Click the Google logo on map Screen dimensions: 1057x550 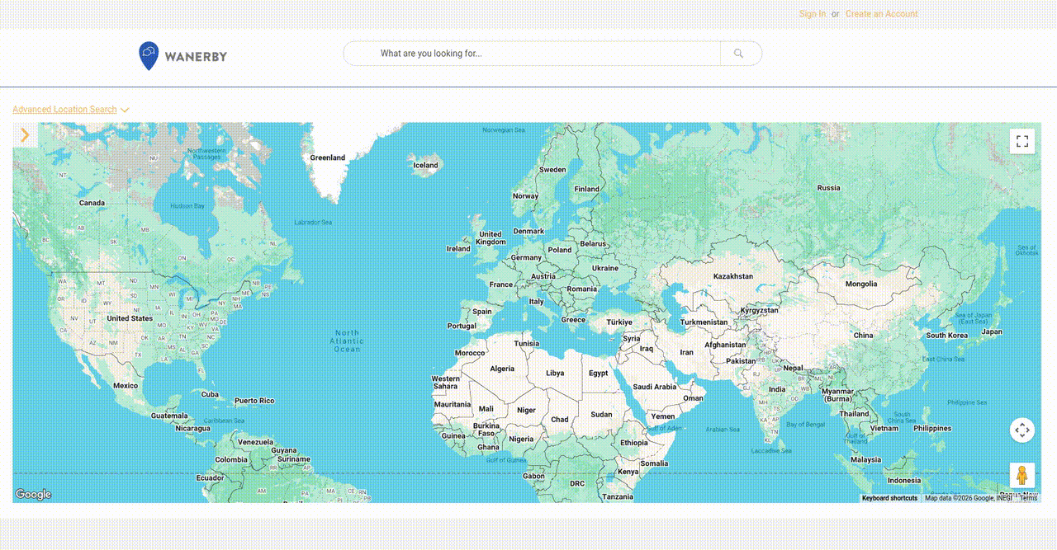[x=34, y=495]
